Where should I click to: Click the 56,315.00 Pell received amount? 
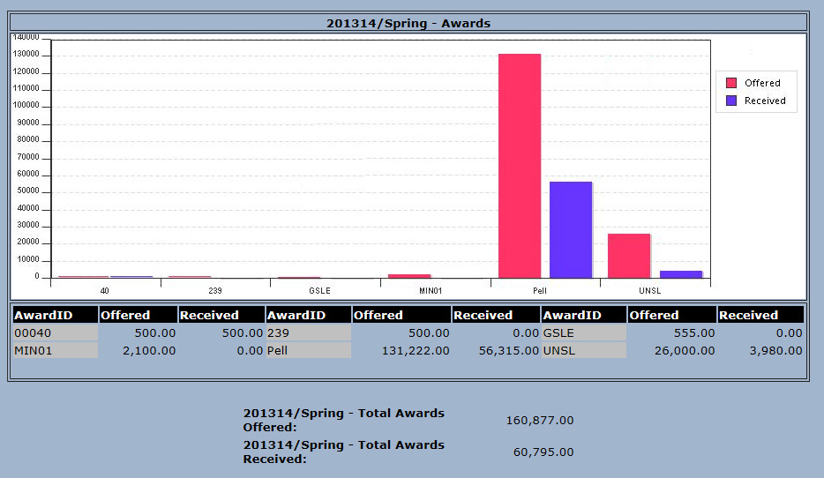click(x=503, y=351)
